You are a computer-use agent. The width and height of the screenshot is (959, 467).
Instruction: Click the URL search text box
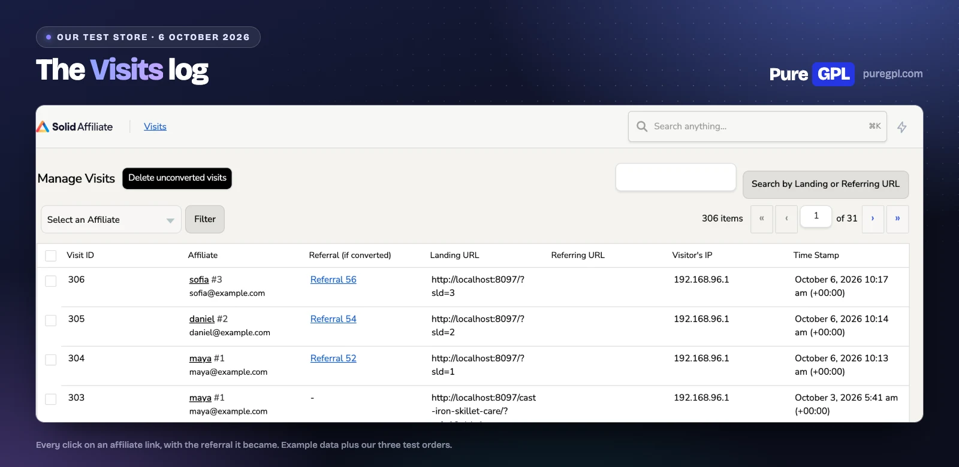pos(676,177)
